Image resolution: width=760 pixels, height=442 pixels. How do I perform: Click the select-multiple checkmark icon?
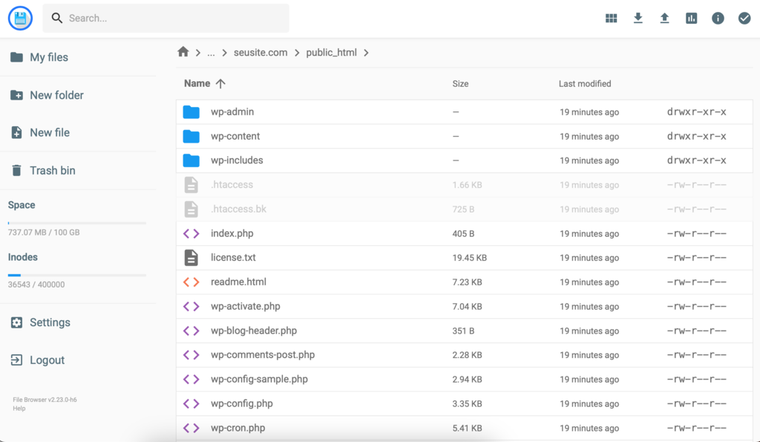744,19
